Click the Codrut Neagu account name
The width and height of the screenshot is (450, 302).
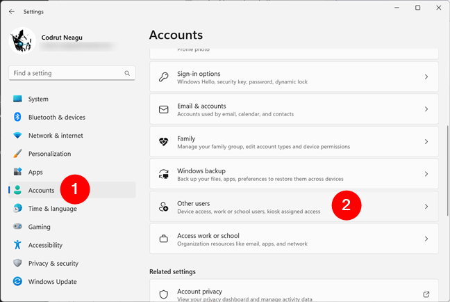tap(62, 38)
